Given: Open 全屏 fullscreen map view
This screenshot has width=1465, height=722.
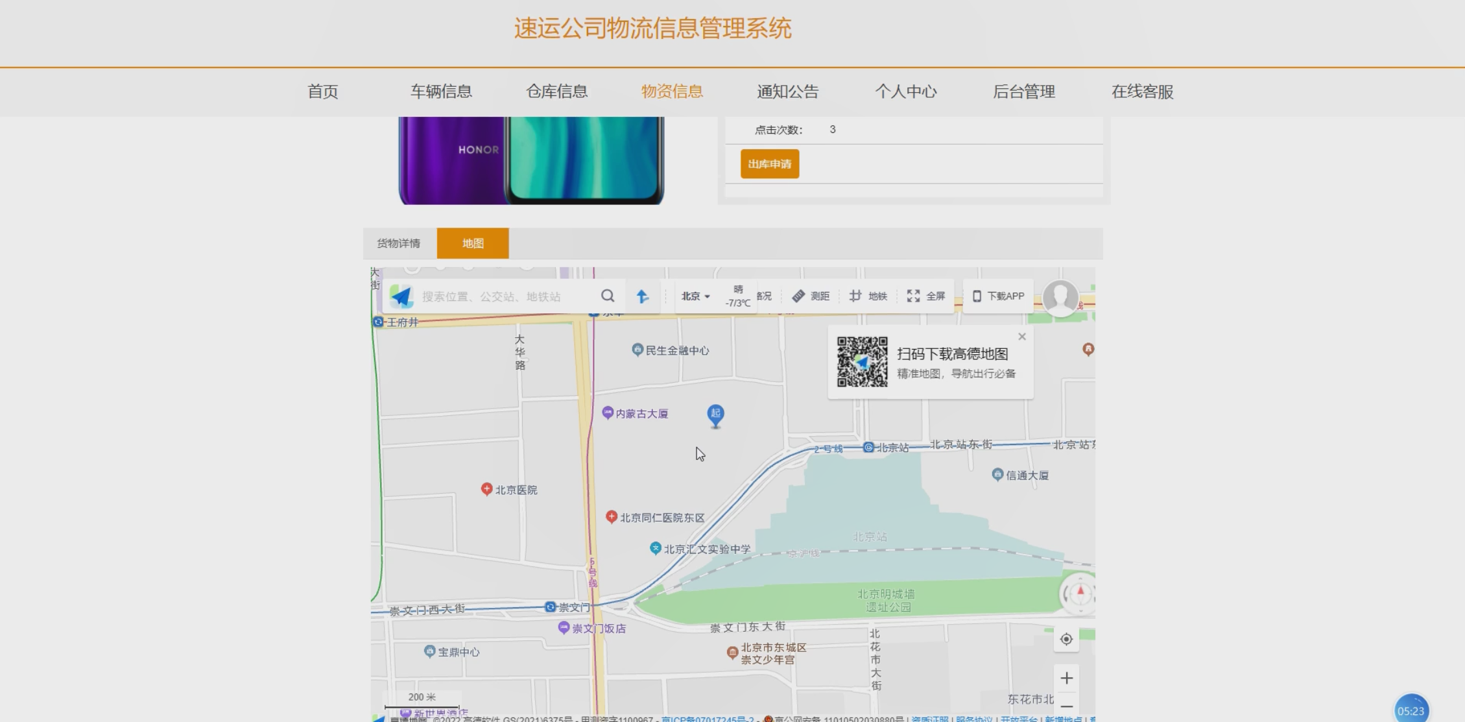Looking at the screenshot, I should (925, 296).
